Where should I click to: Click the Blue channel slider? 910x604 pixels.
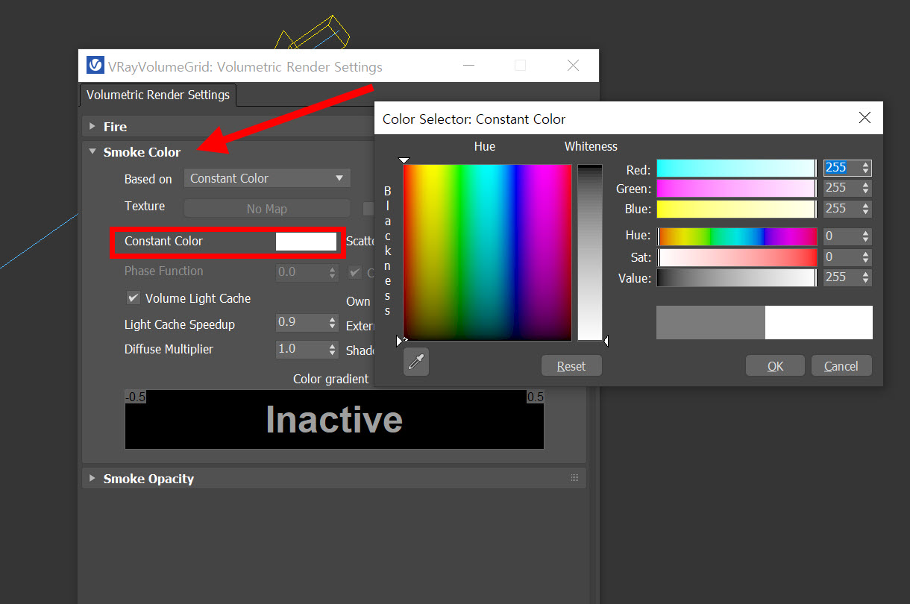[x=737, y=208]
